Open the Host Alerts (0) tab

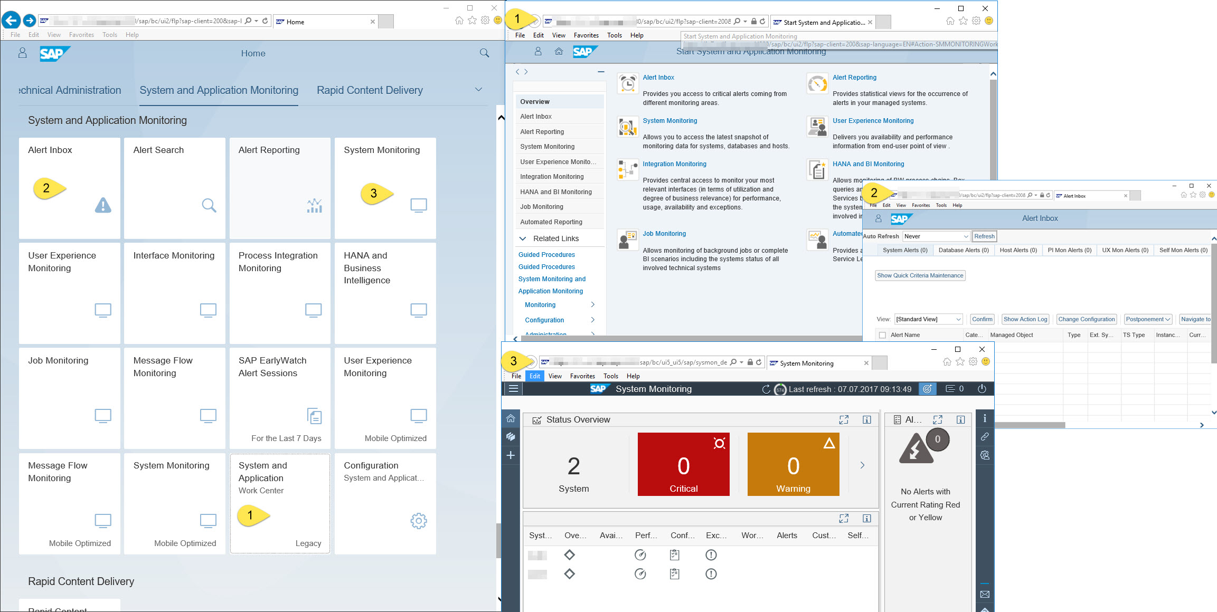click(x=1018, y=250)
